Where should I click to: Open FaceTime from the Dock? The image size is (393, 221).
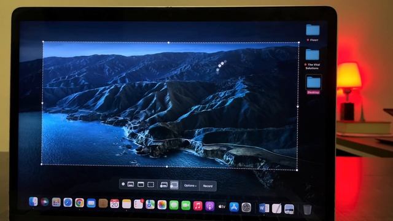[x=185, y=206]
